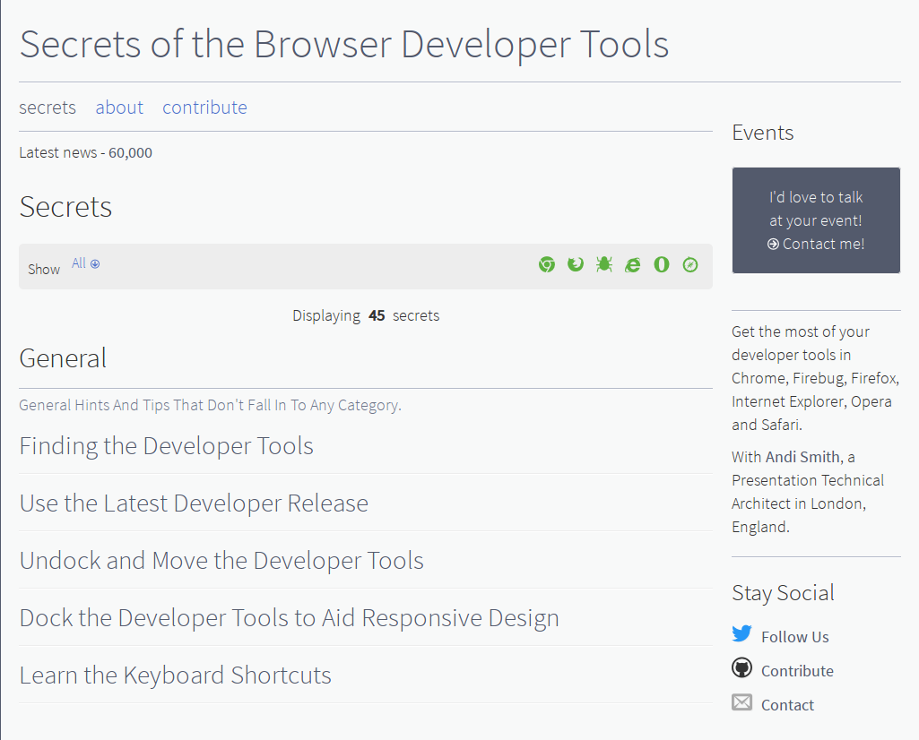This screenshot has height=740, width=919.
Task: Click the Contact me! event button
Action: point(816,244)
